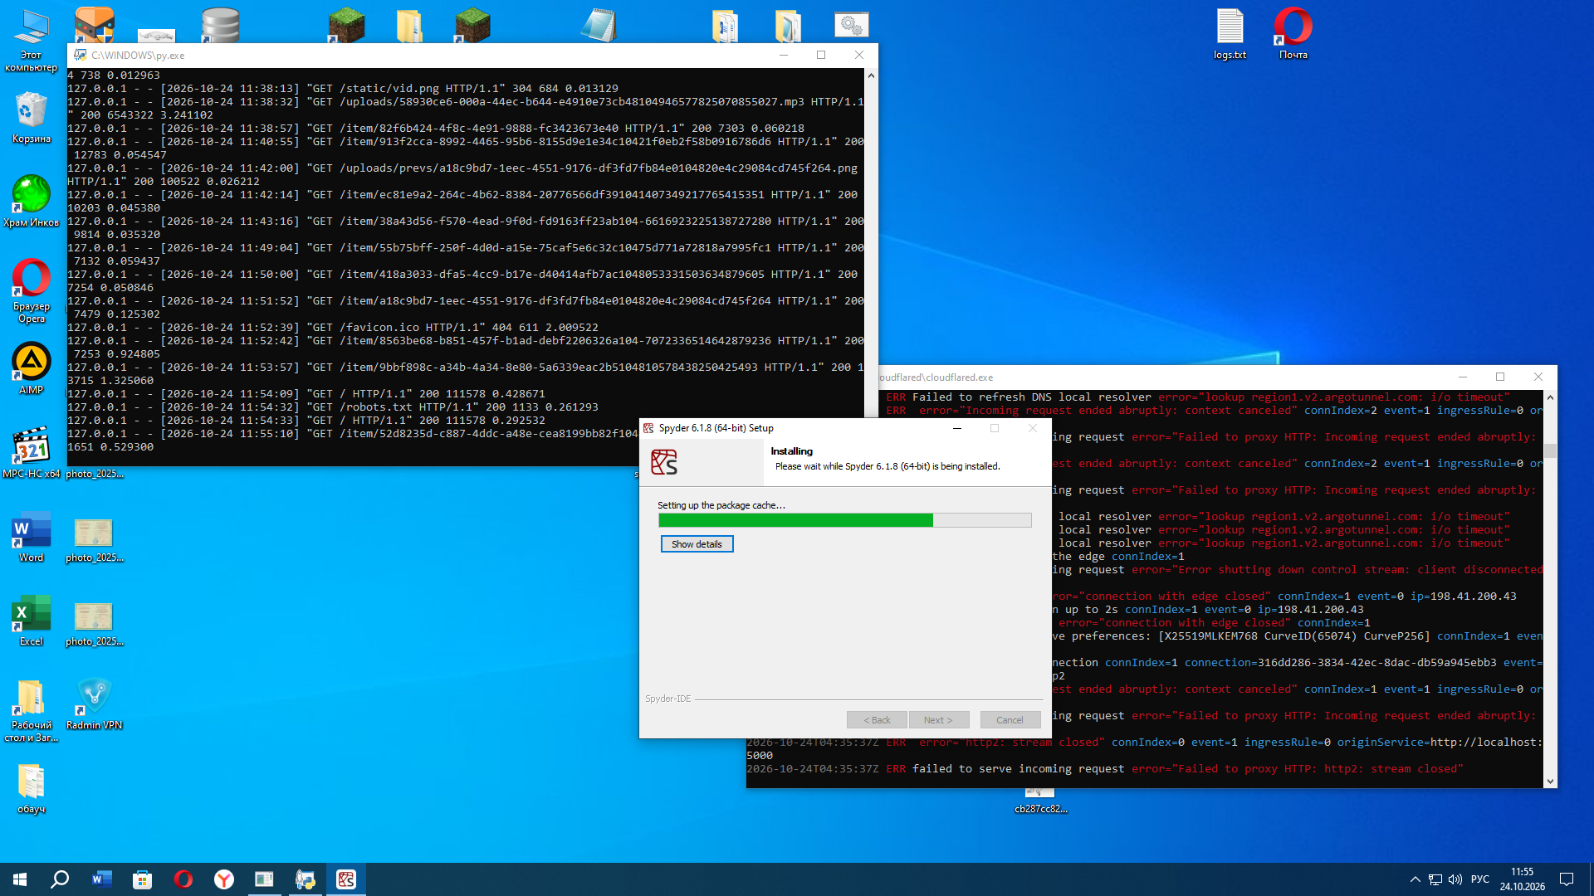Click the Spyder logo in the installer header

pyautogui.click(x=664, y=462)
